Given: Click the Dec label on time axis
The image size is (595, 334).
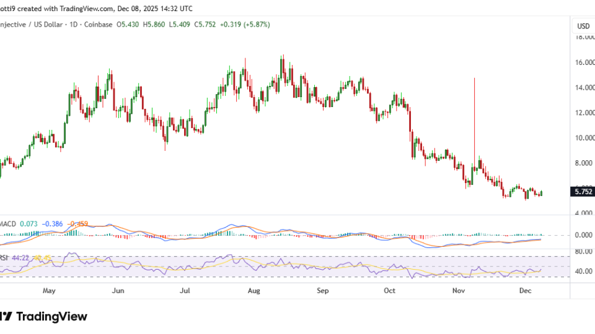Looking at the screenshot, I should [524, 289].
